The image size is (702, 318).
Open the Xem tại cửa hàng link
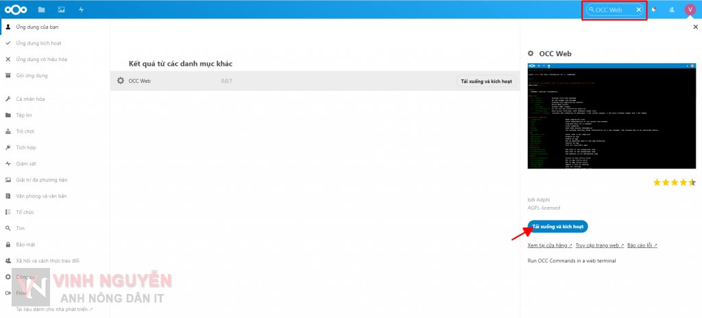(x=550, y=245)
